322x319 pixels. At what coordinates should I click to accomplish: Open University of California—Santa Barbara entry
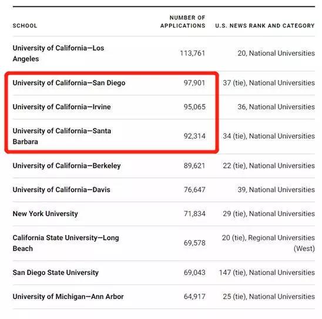[x=62, y=136]
